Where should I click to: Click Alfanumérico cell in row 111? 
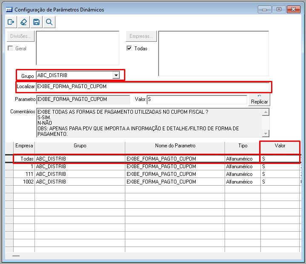coord(242,174)
